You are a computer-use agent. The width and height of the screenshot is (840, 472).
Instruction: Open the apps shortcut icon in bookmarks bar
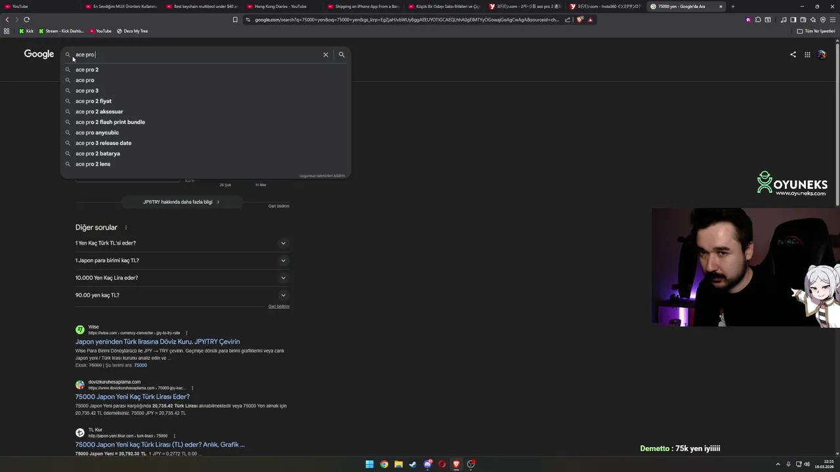pyautogui.click(x=7, y=31)
